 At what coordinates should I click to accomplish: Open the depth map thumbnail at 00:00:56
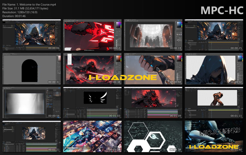[x=31, y=103]
